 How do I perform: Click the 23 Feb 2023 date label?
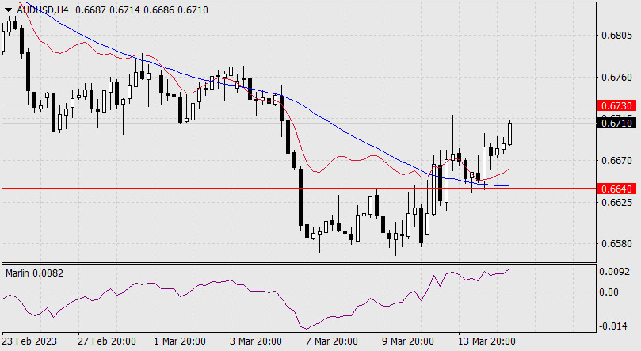pos(32,341)
